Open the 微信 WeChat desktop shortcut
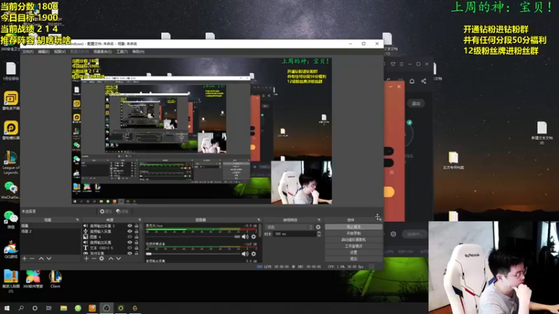This screenshot has height=314, width=559. point(10,218)
